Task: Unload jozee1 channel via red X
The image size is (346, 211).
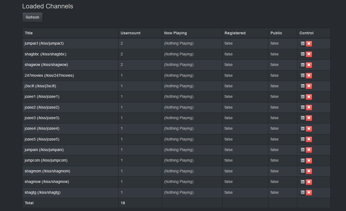Action: pos(309,97)
